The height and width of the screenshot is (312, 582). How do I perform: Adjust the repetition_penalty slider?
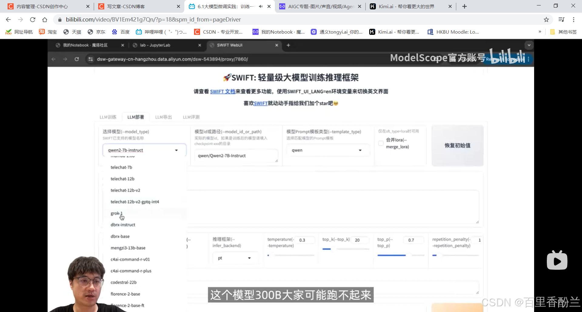(x=456, y=255)
